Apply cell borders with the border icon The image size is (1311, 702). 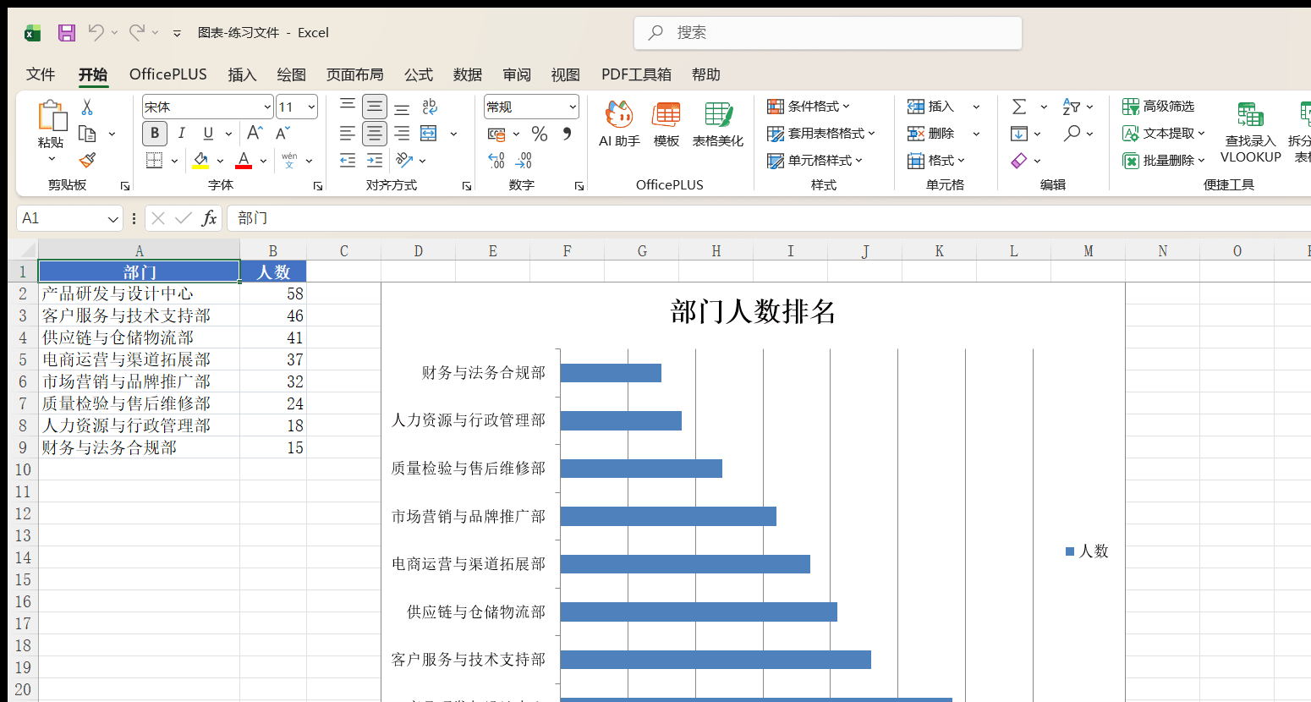pos(155,160)
